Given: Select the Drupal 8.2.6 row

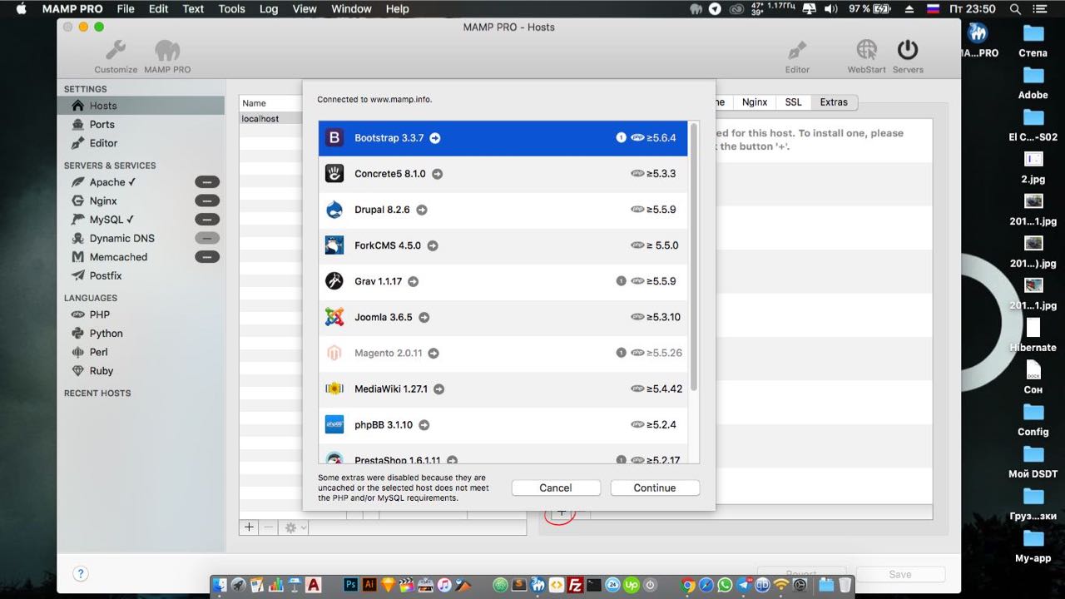Looking at the screenshot, I should pos(503,210).
